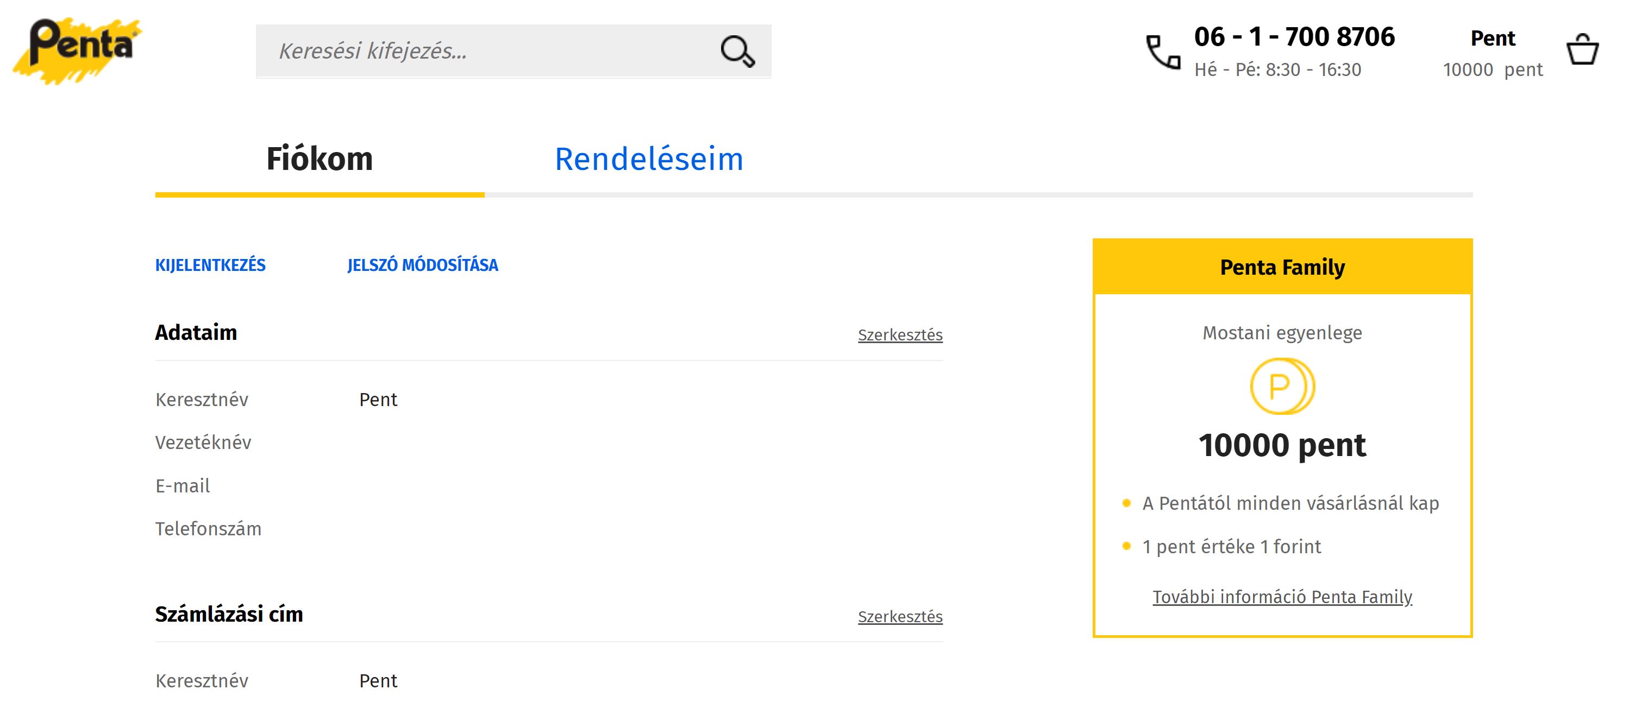This screenshot has width=1635, height=702.
Task: Click the 06 - 1 - 700 8706 phone number
Action: 1294,37
